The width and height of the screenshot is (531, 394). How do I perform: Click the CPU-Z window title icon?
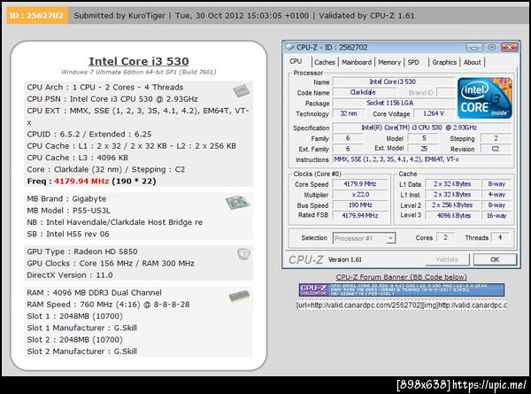pos(289,47)
